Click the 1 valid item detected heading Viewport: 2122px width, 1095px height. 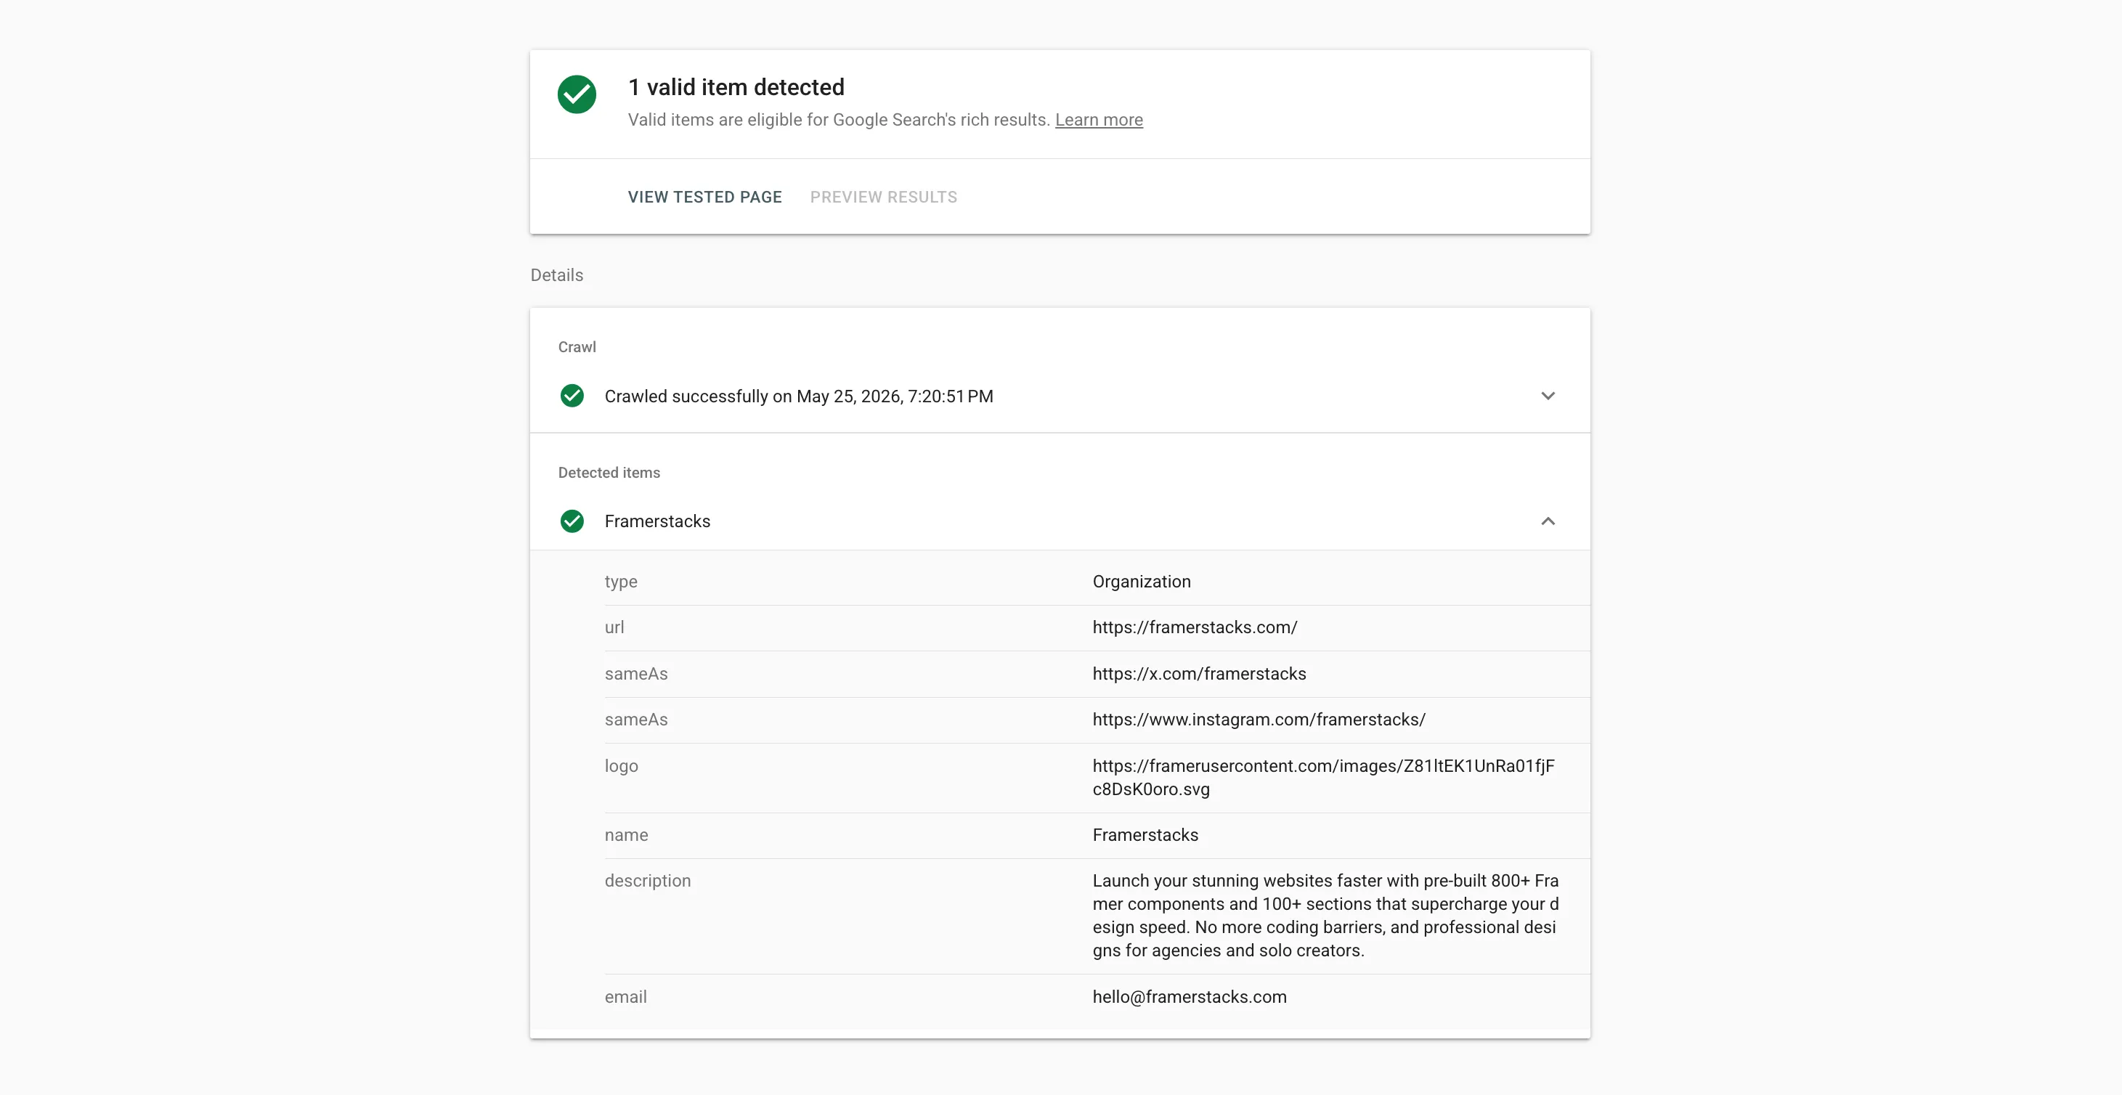(x=736, y=87)
